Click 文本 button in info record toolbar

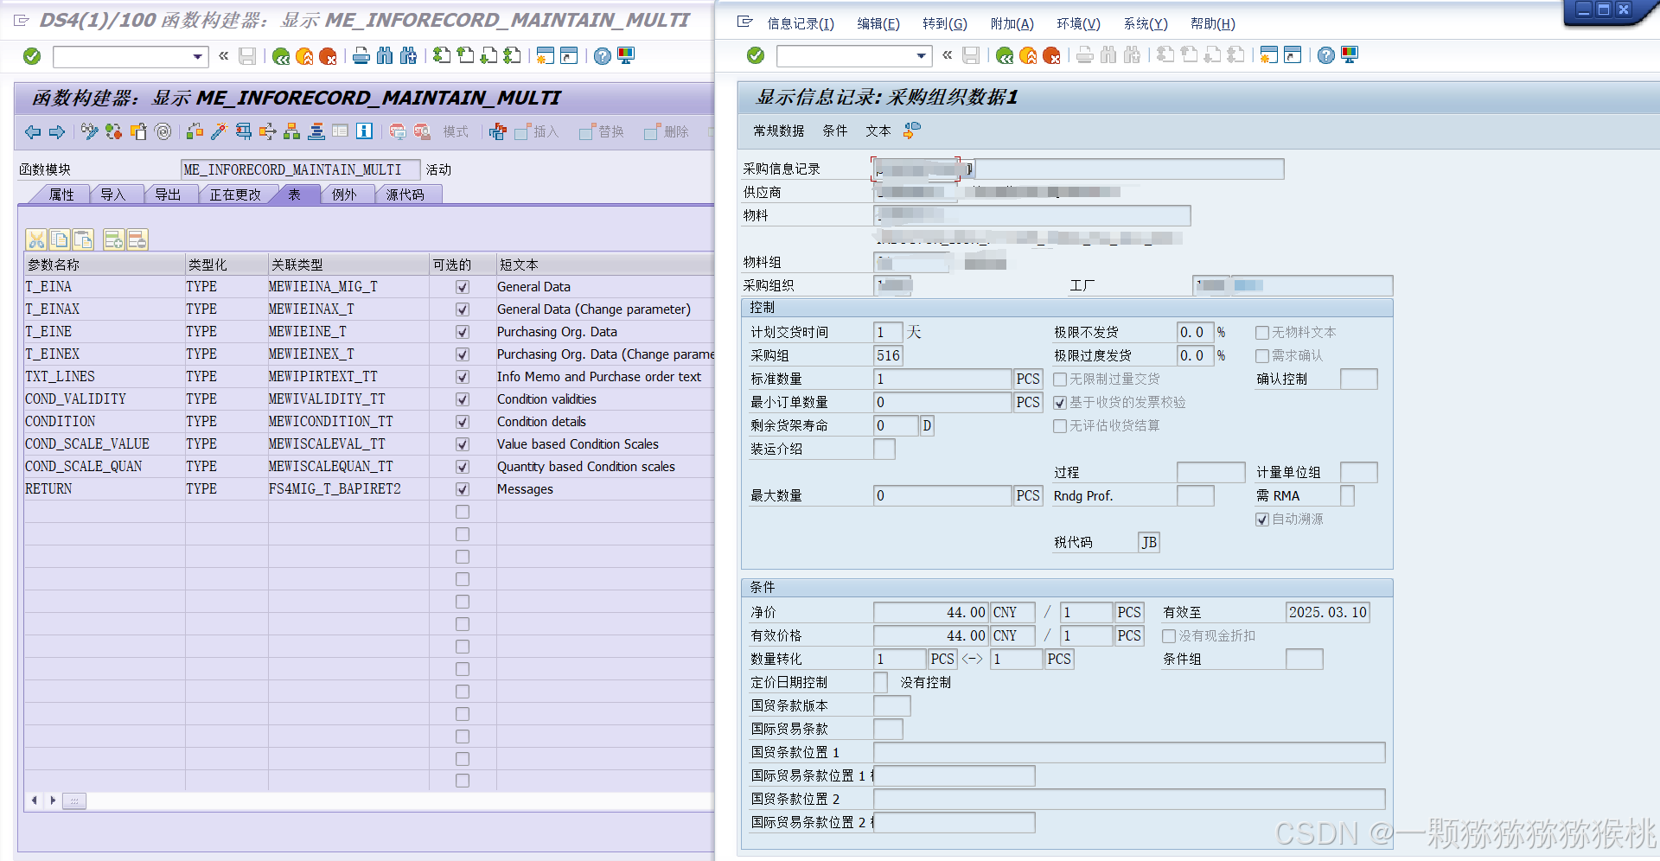tap(878, 131)
